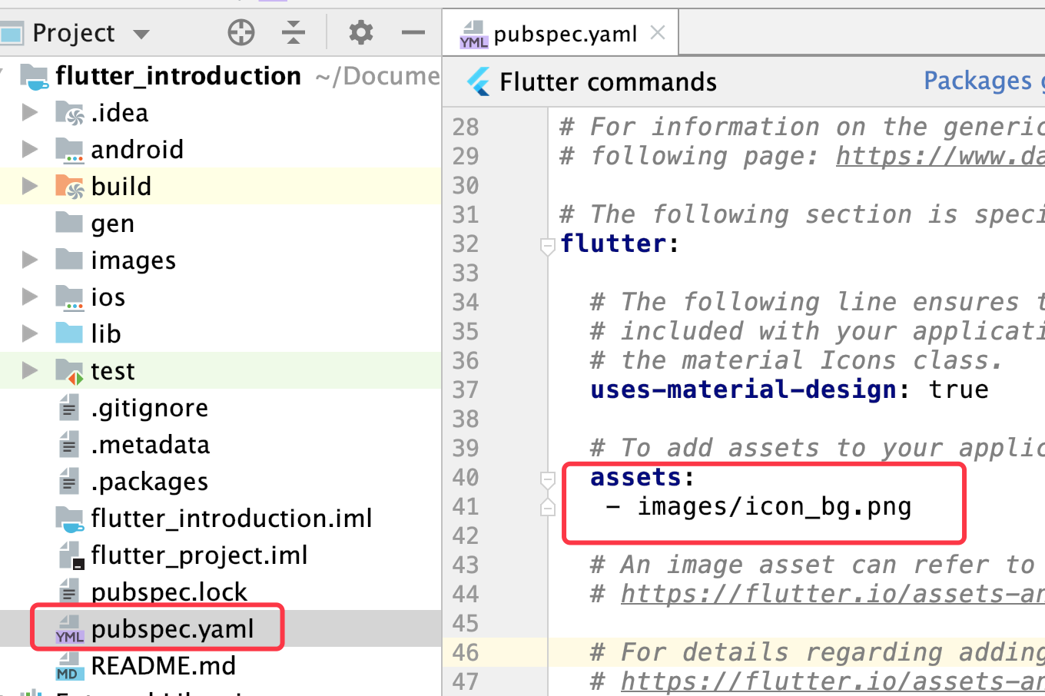Click the YML icon beside pubspec.yaml tree item

pos(70,629)
